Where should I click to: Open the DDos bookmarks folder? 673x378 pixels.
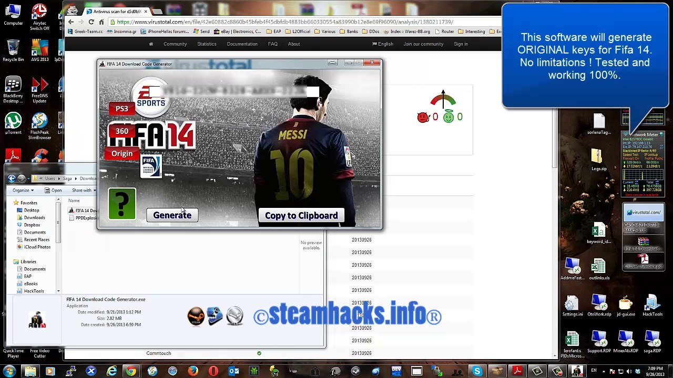point(371,31)
